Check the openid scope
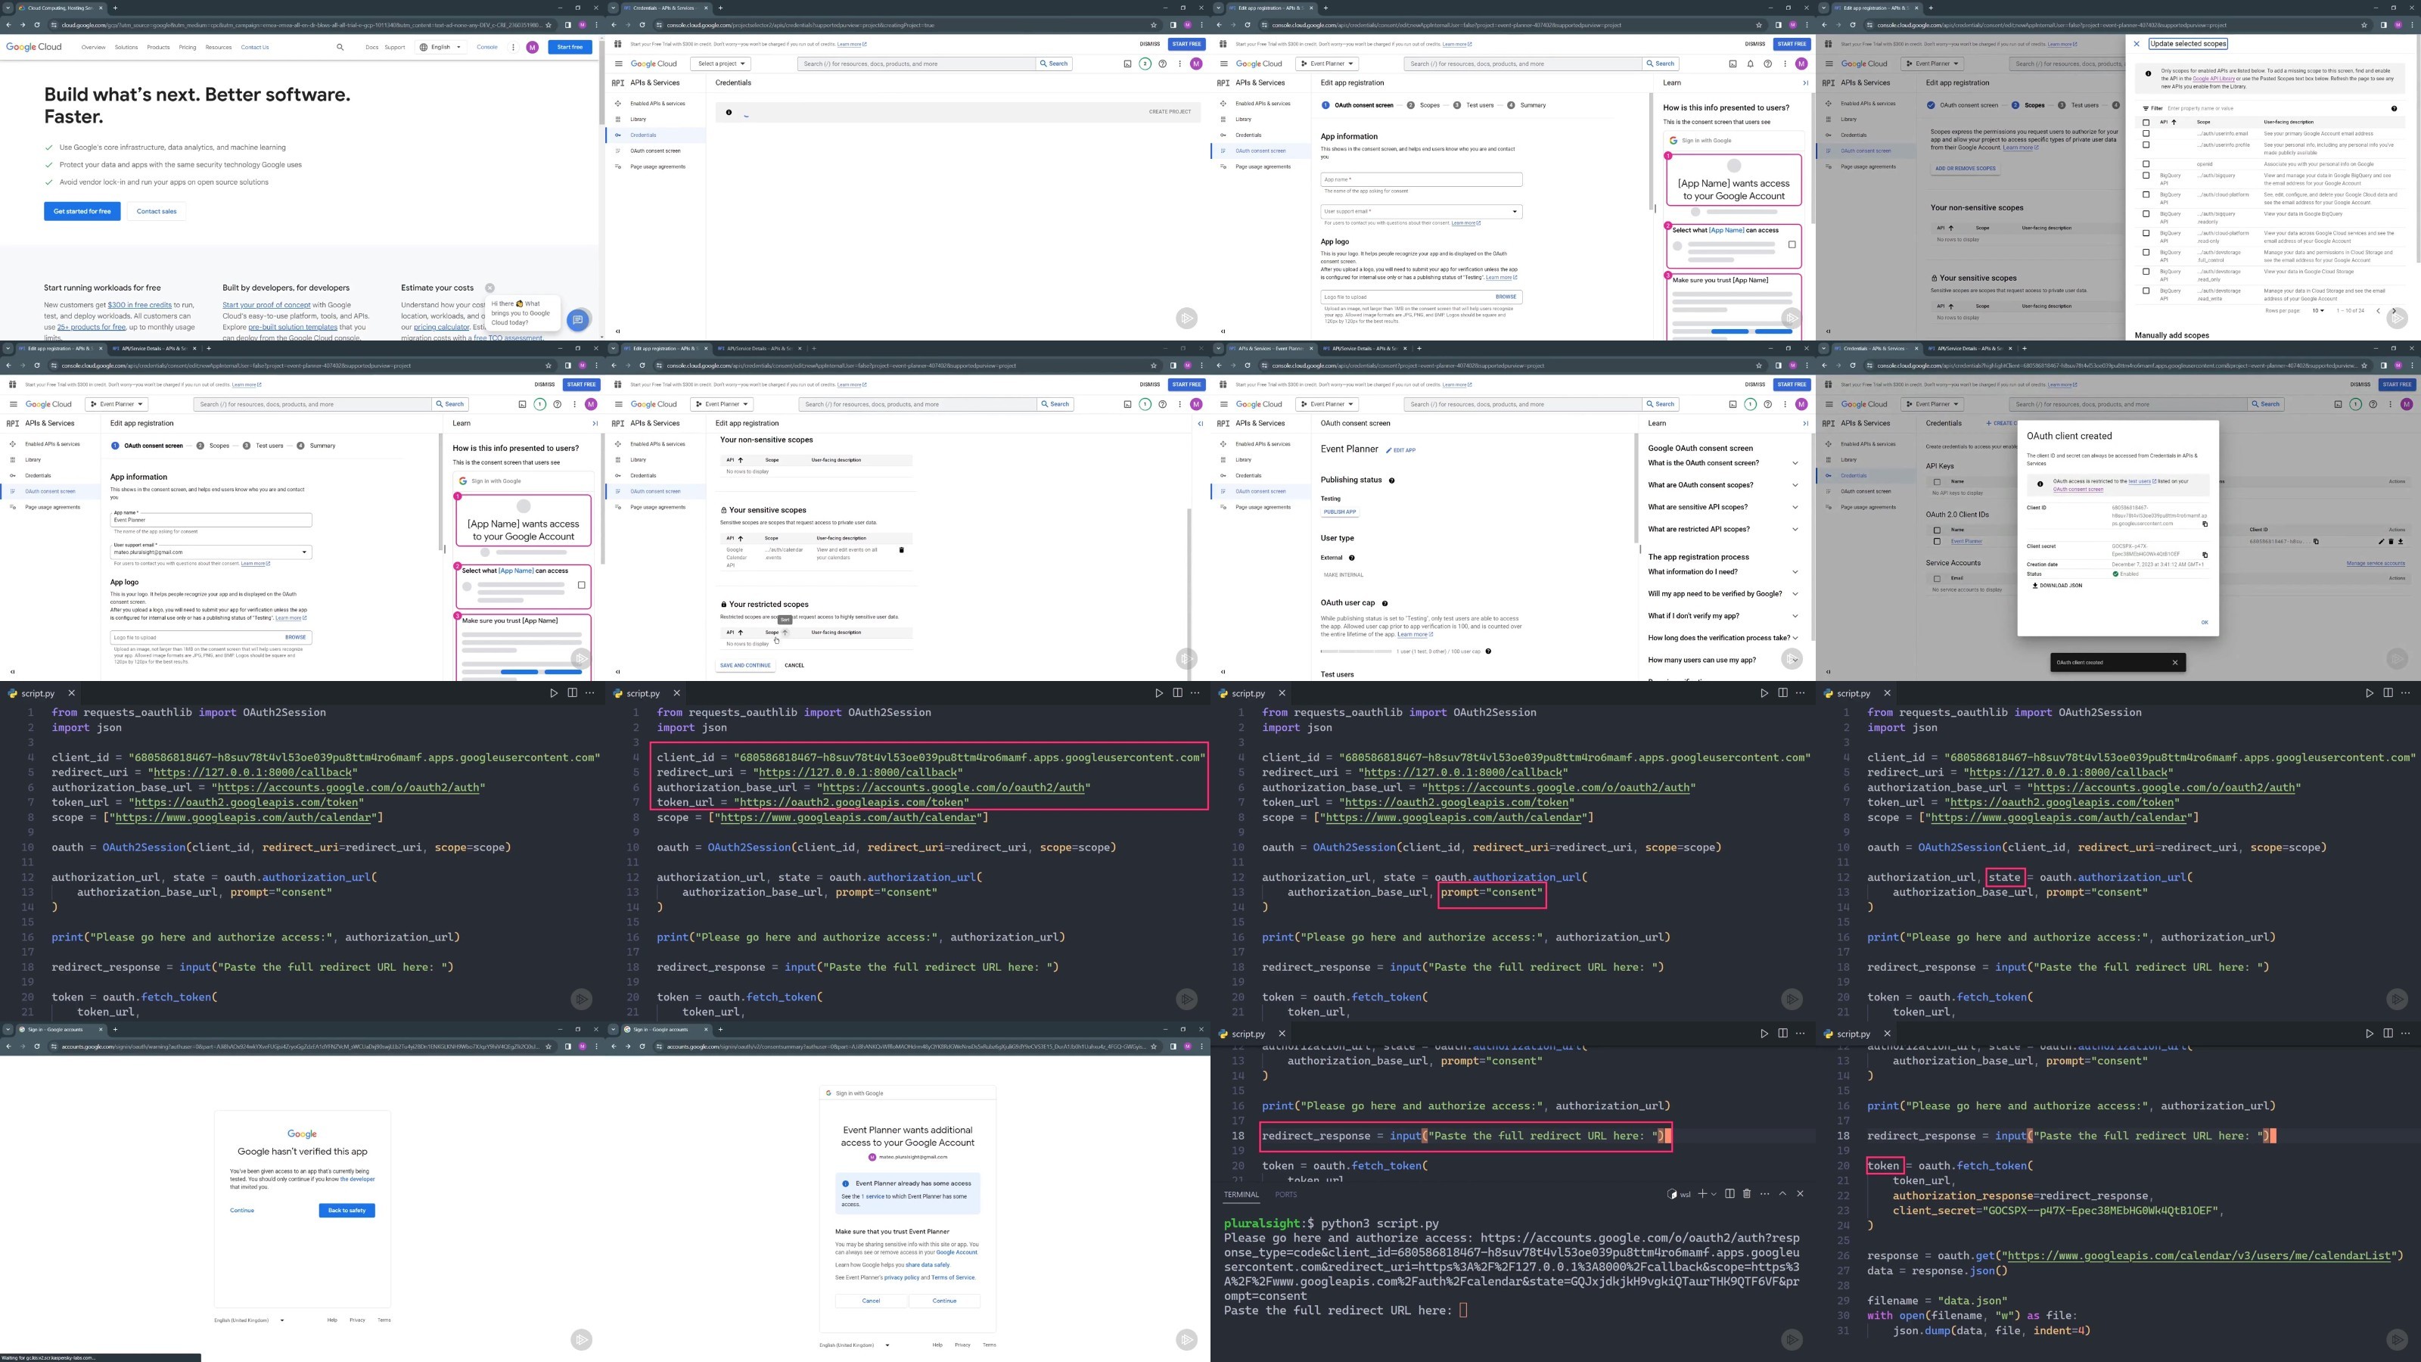The width and height of the screenshot is (2421, 1362). coord(2146,163)
